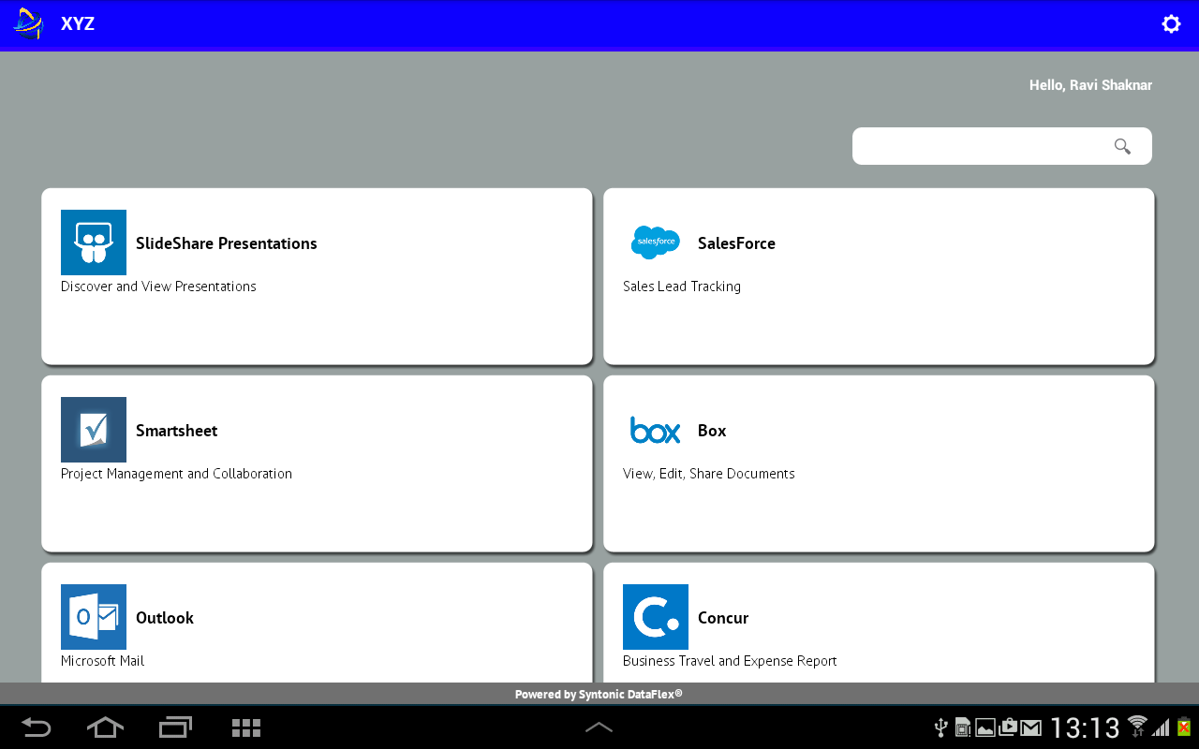This screenshot has width=1199, height=749.
Task: Tap the Android back button
Action: [37, 727]
